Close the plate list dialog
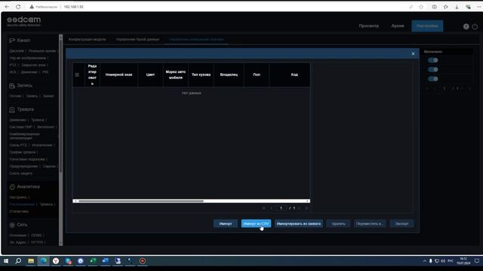483x271 pixels. coord(413,53)
